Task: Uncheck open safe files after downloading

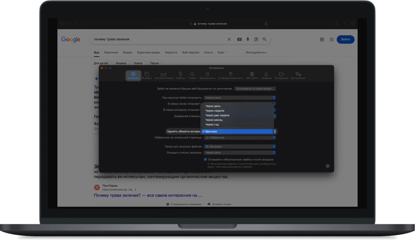Action: [x=205, y=159]
